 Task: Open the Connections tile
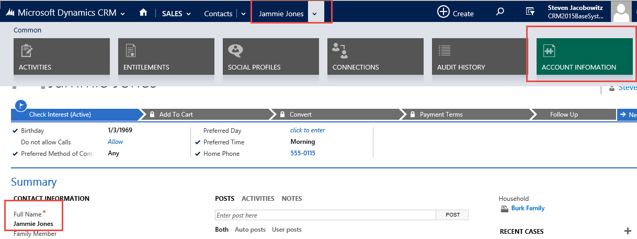[x=376, y=57]
